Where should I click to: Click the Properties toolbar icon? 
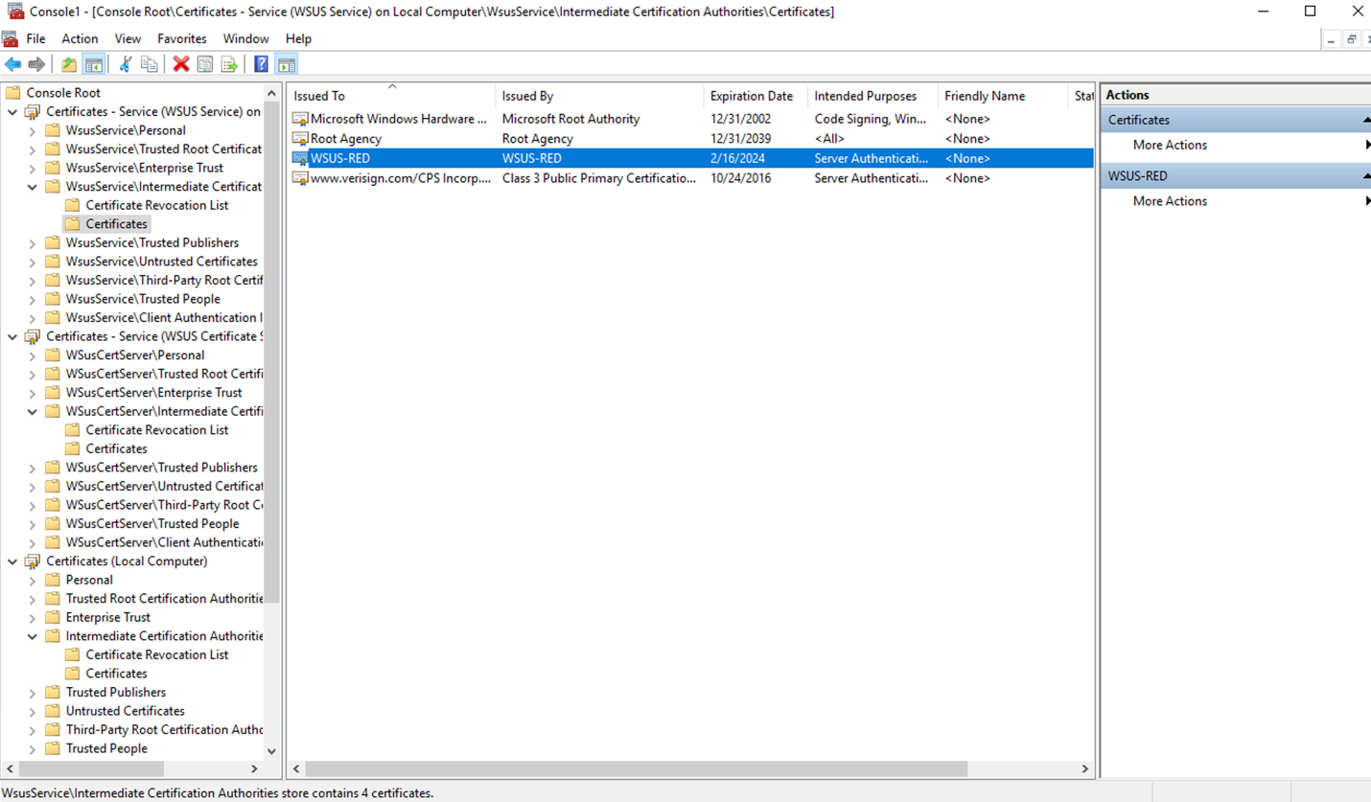[205, 64]
